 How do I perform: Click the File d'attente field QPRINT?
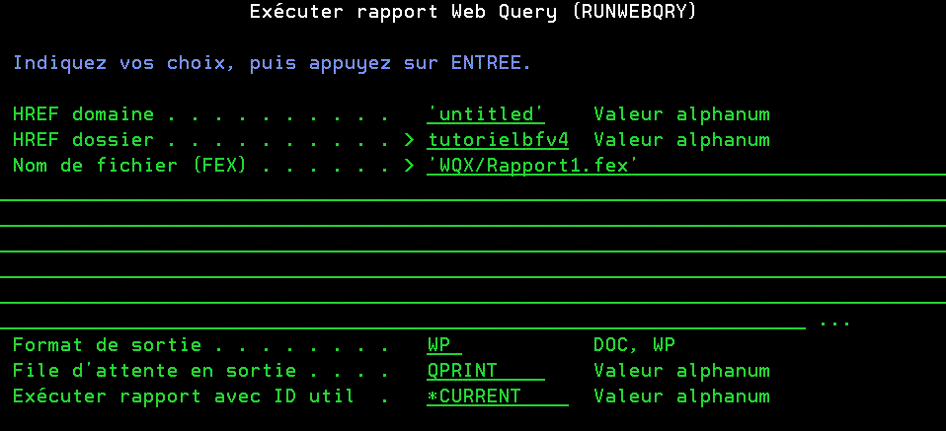pyautogui.click(x=486, y=371)
